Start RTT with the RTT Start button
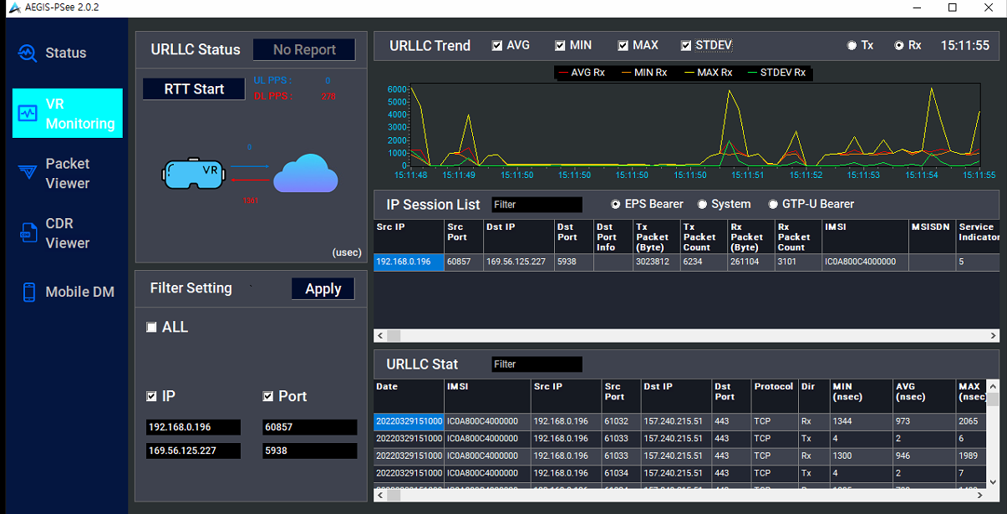Viewport: 1007px width, 514px height. click(194, 89)
